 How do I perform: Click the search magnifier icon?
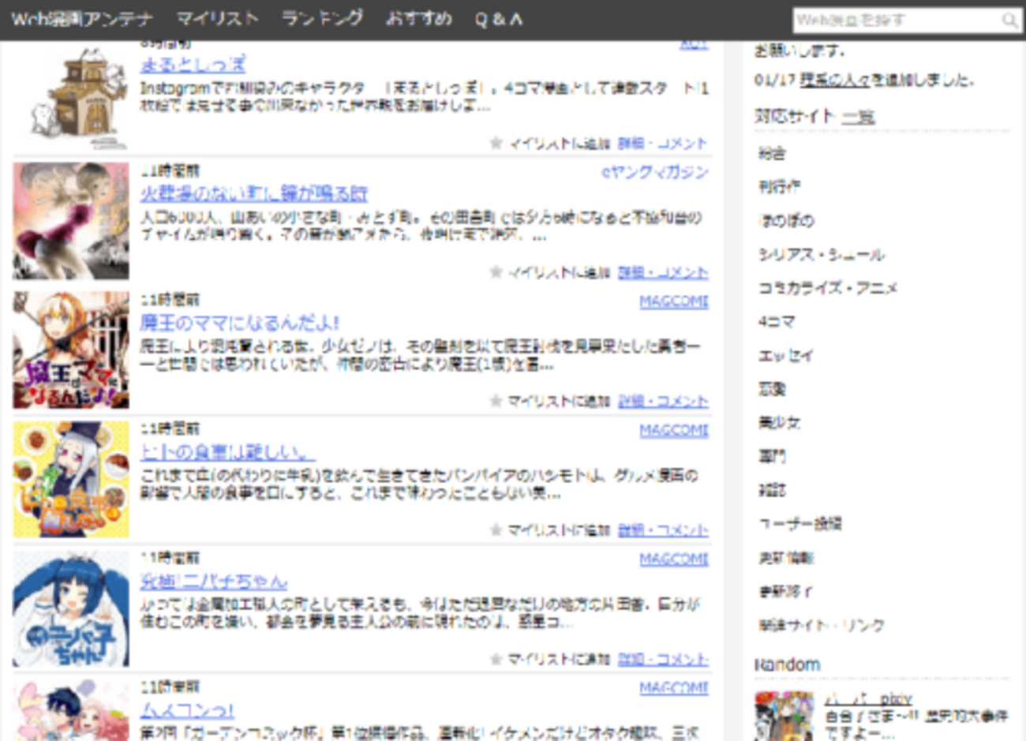click(1009, 21)
